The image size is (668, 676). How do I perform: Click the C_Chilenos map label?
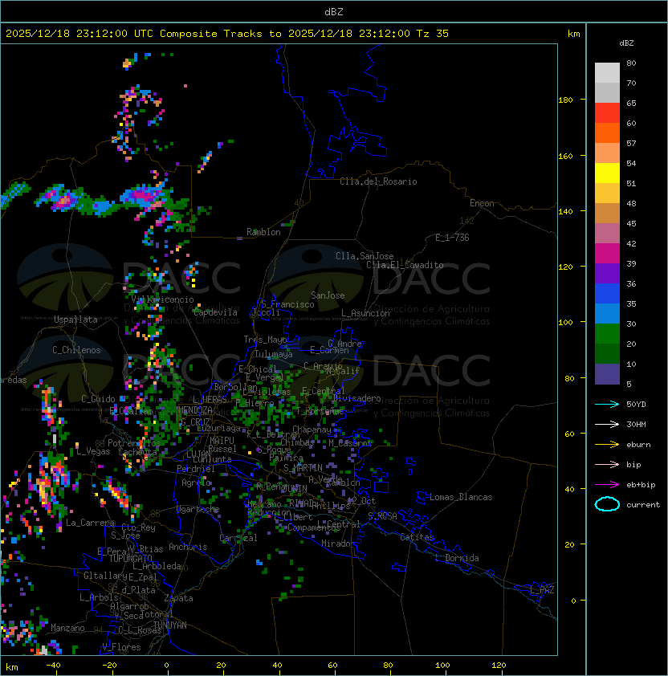pos(76,350)
